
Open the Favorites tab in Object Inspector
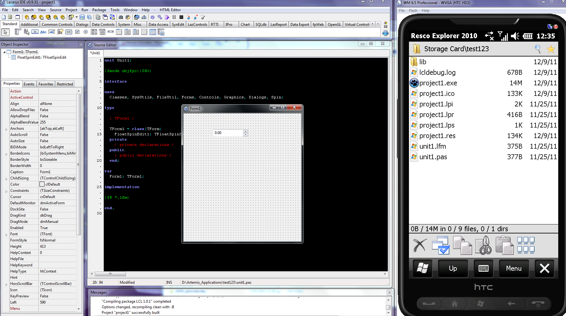pos(46,84)
